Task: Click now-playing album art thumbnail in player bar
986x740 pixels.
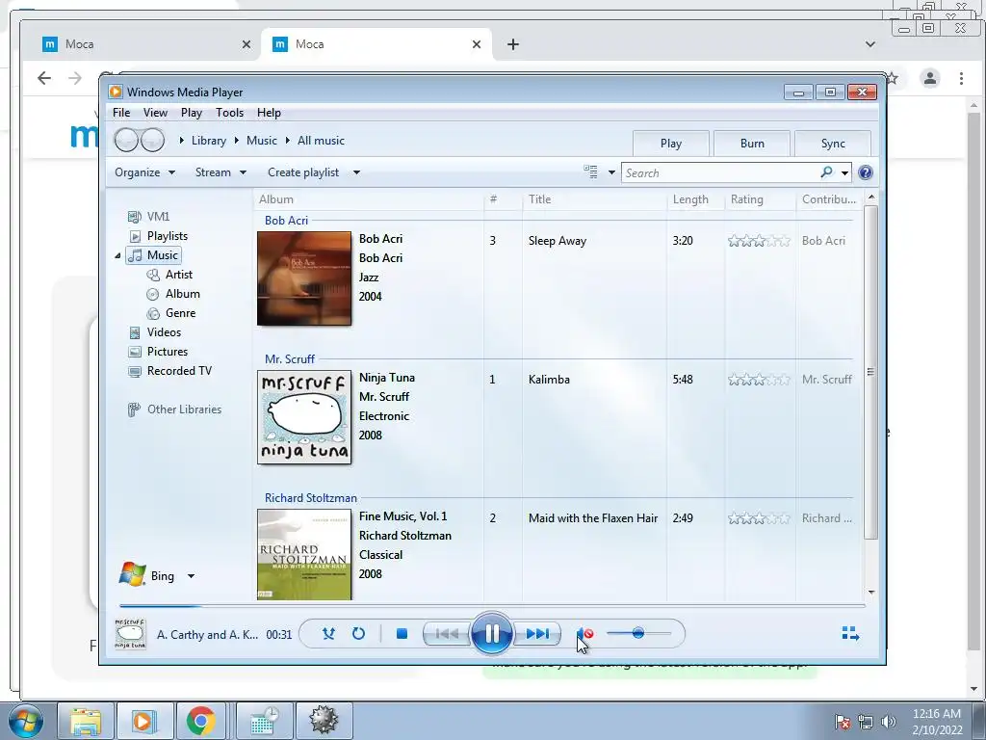Action: click(130, 634)
